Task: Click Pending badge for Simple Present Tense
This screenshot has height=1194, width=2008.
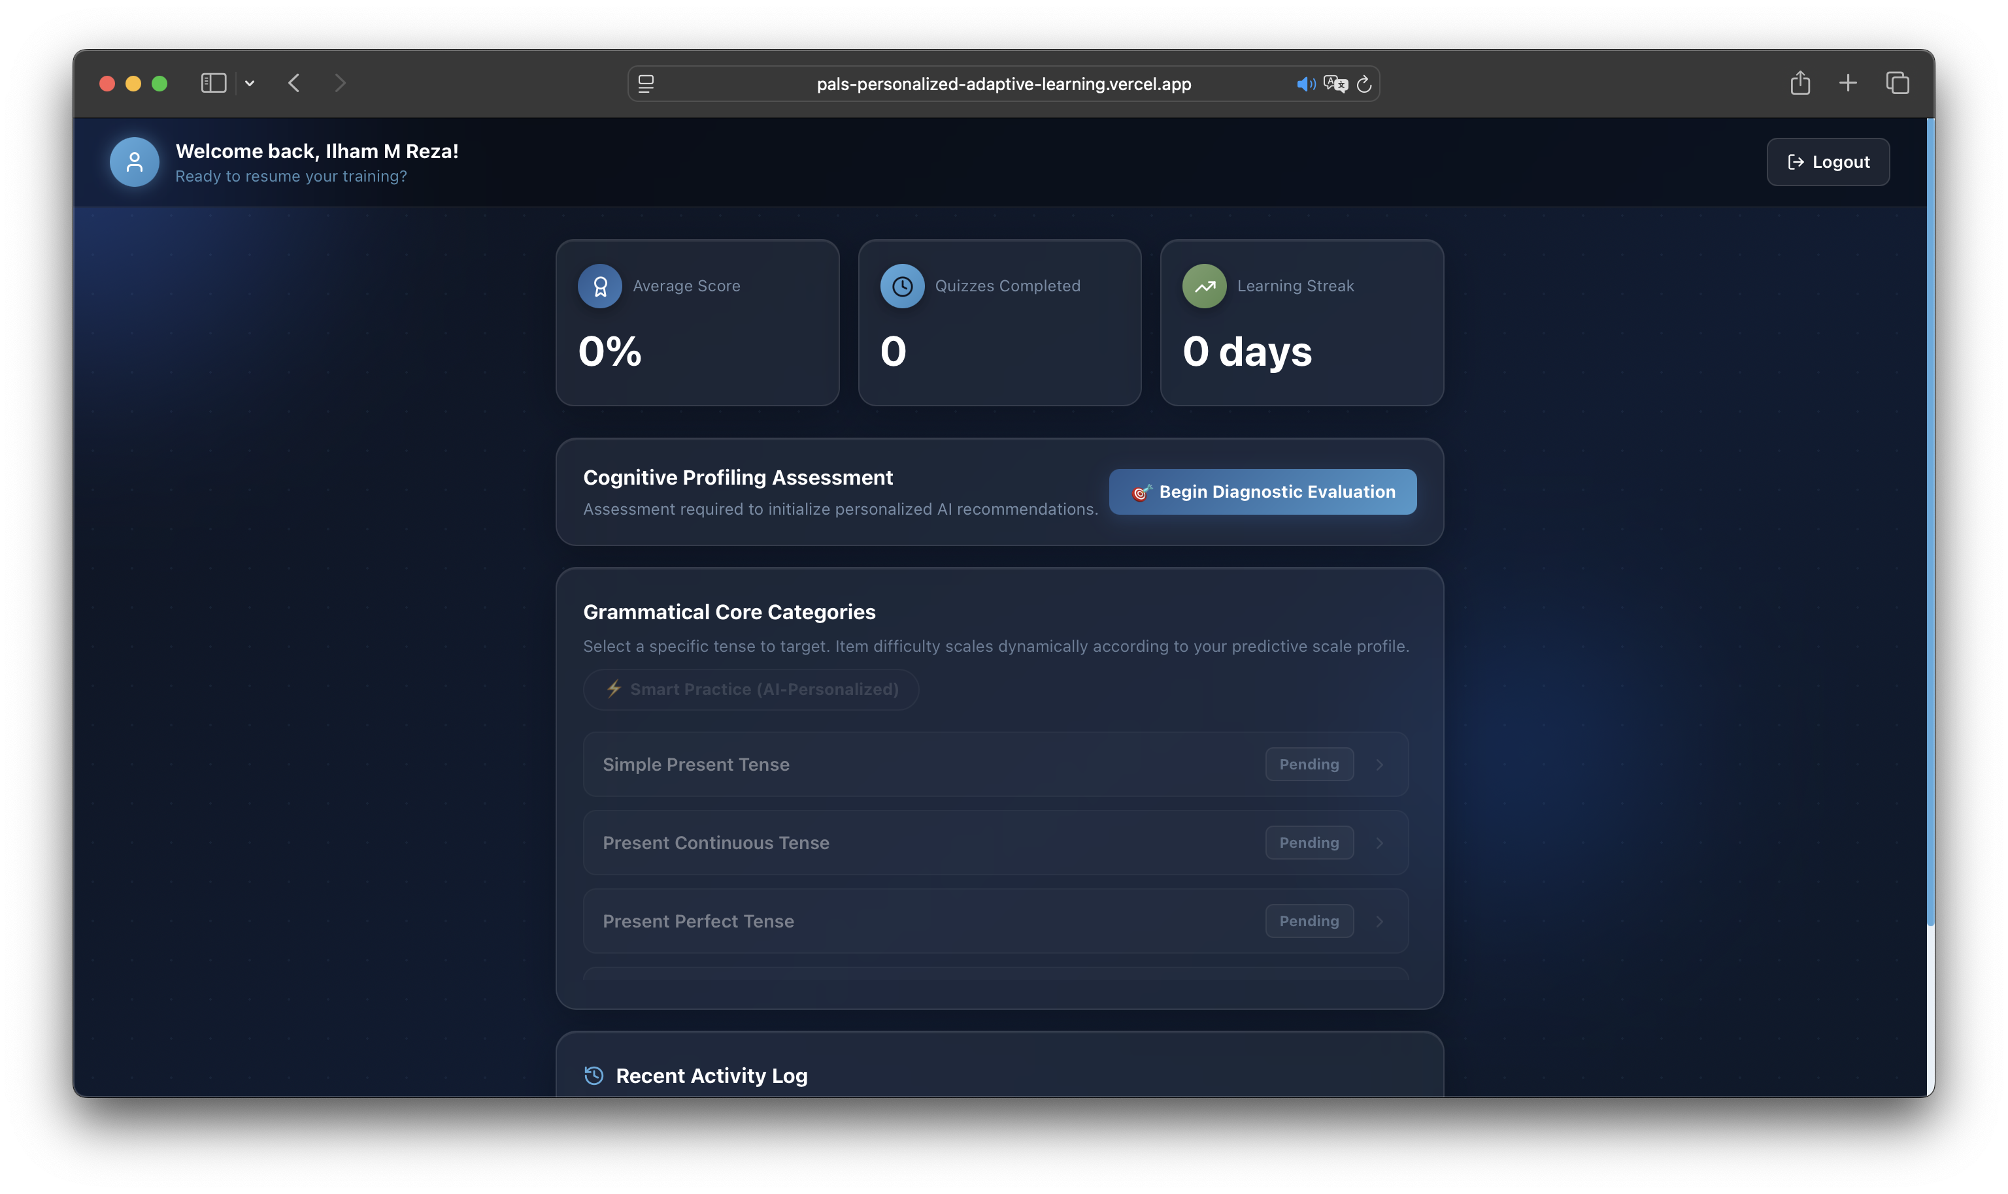Action: click(x=1309, y=764)
